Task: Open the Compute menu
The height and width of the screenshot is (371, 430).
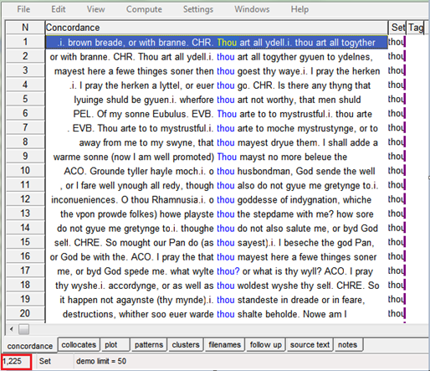Action: coord(144,9)
